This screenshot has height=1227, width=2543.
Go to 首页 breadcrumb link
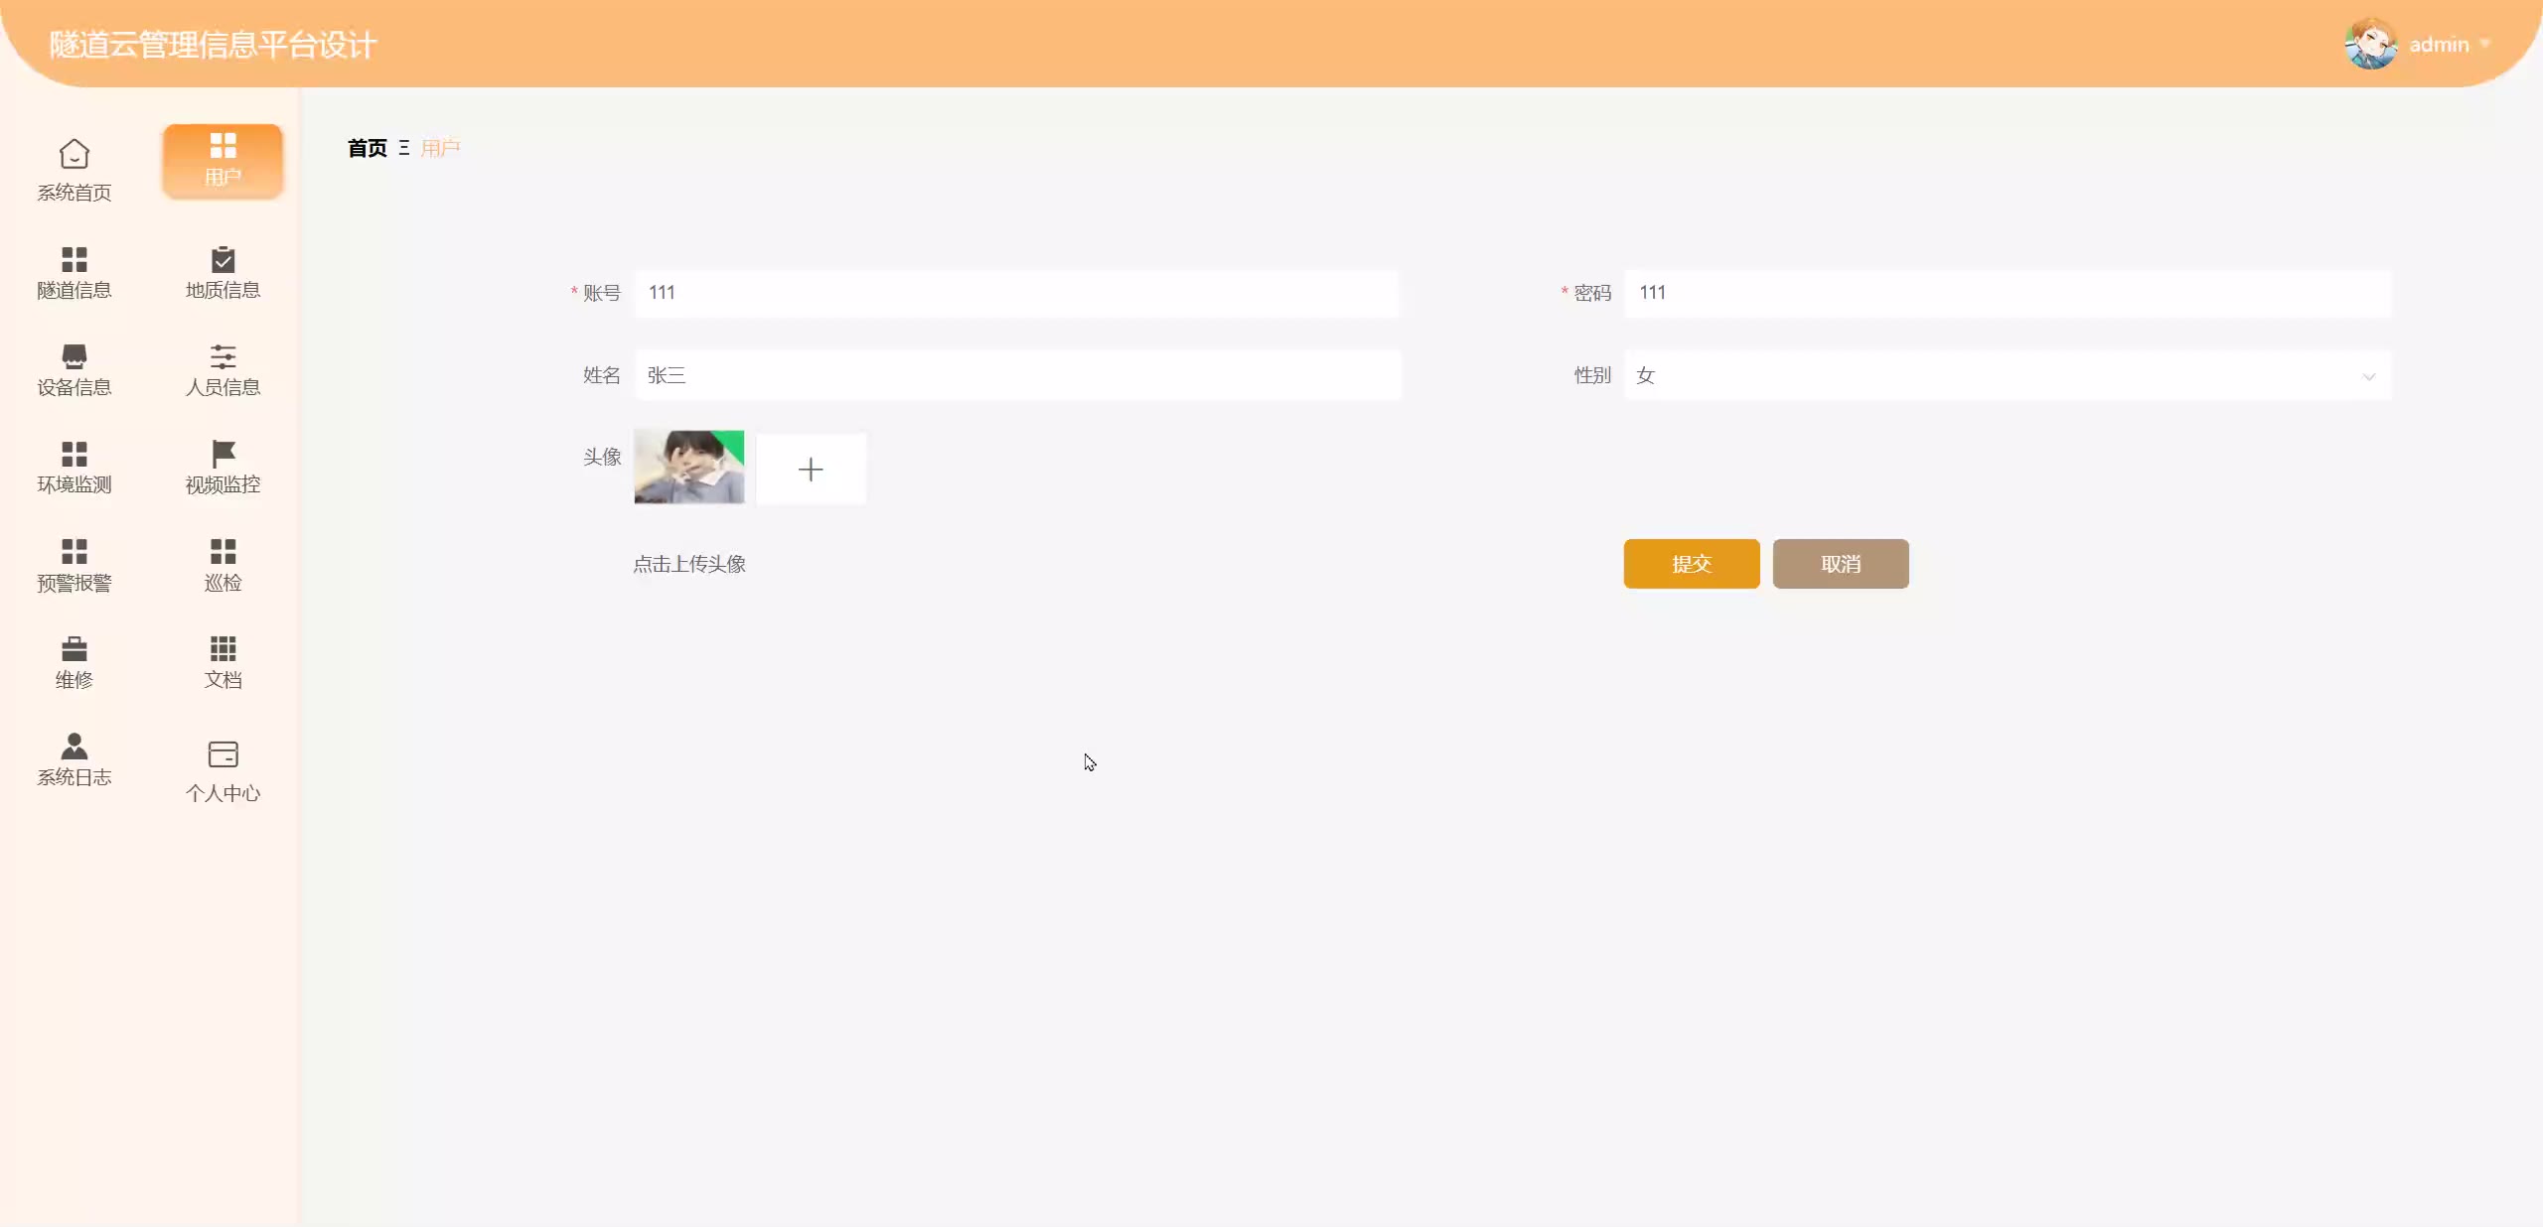367,148
